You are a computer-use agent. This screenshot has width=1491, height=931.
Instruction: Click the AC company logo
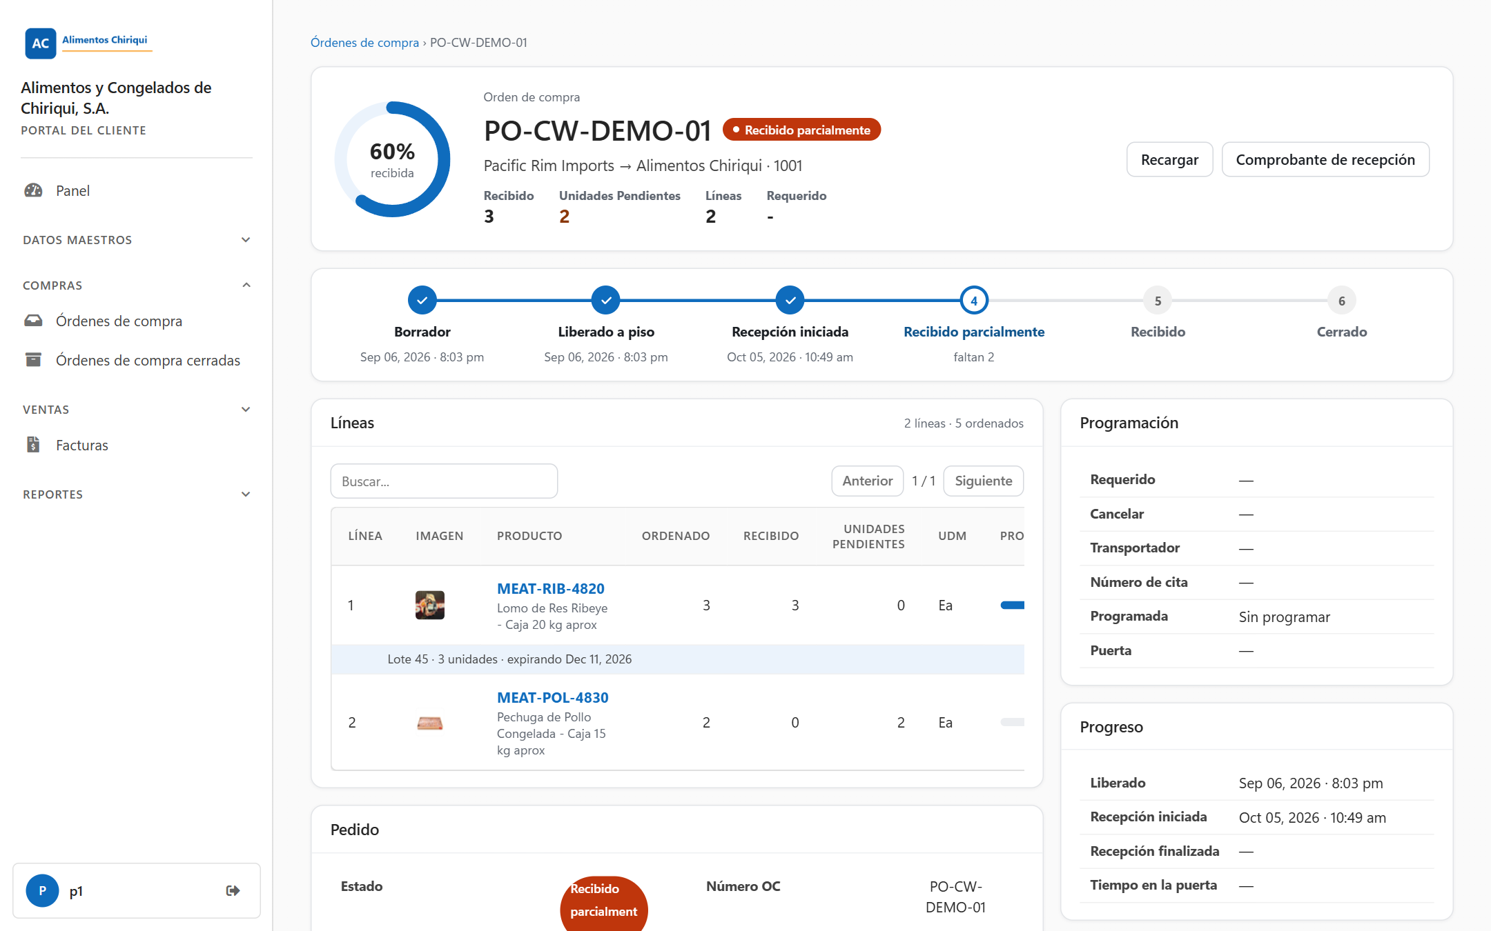tap(41, 43)
